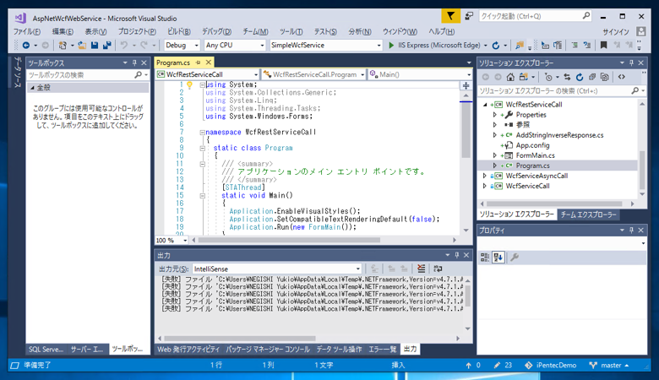Click the Categorized view icon in Properties
The width and height of the screenshot is (659, 380).
[x=485, y=258]
